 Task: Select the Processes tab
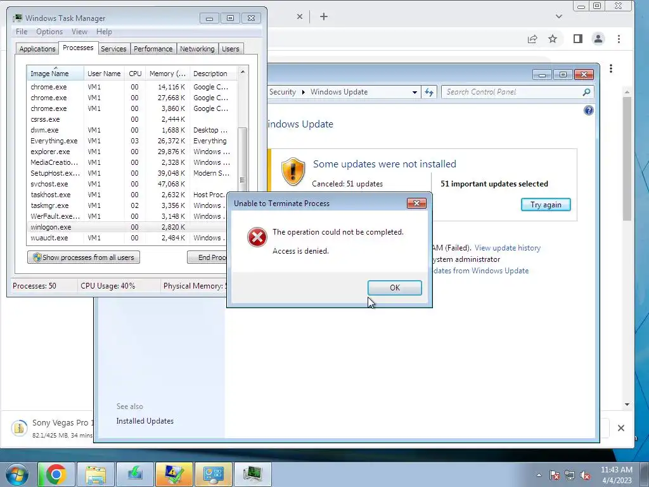78,48
